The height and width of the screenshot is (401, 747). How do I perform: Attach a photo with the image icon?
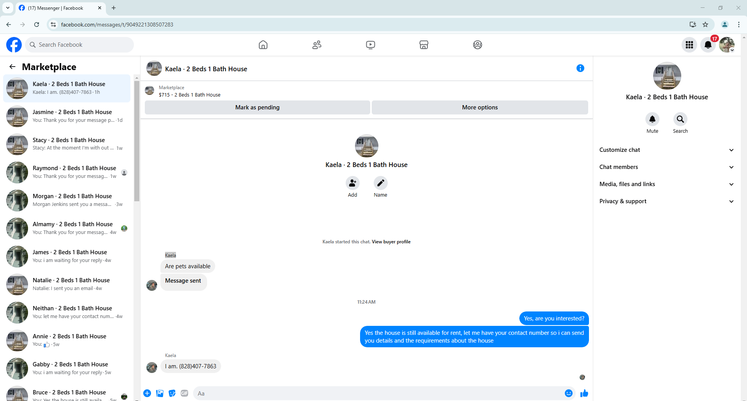pos(160,393)
